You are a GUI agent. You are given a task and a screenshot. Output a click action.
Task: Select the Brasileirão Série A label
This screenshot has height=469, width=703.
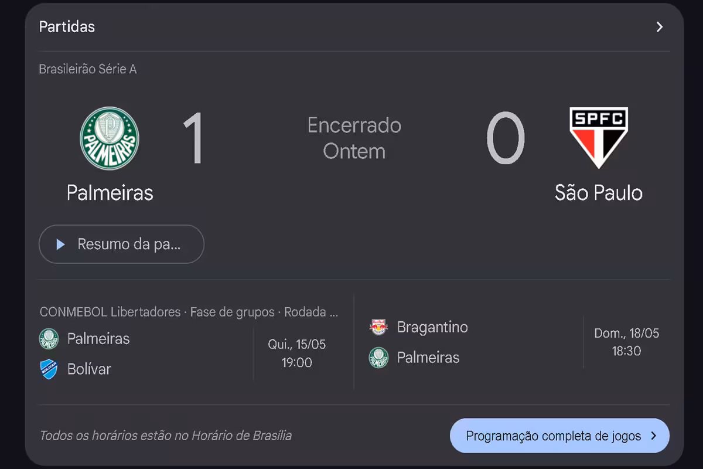88,69
